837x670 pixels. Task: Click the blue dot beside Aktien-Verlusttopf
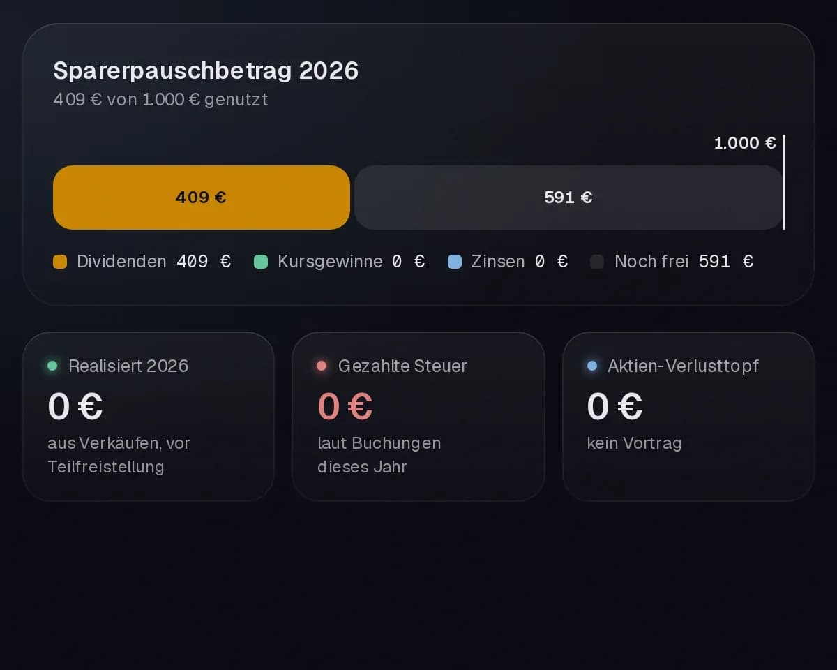coord(592,366)
